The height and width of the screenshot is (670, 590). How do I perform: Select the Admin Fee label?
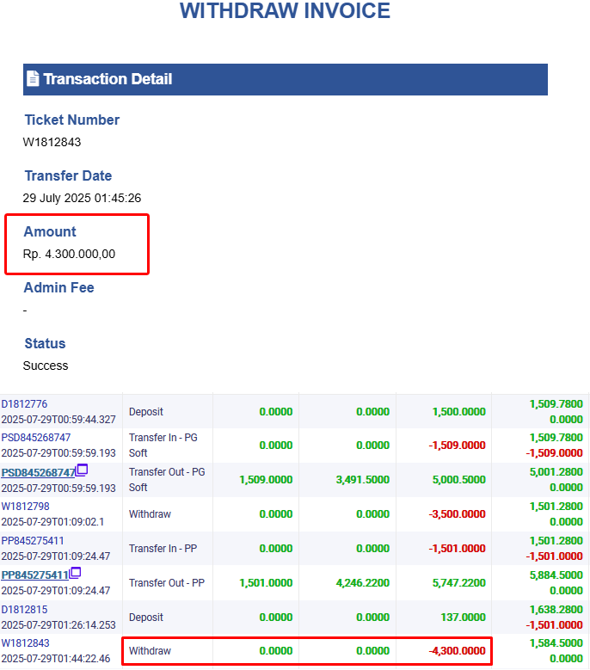(58, 287)
